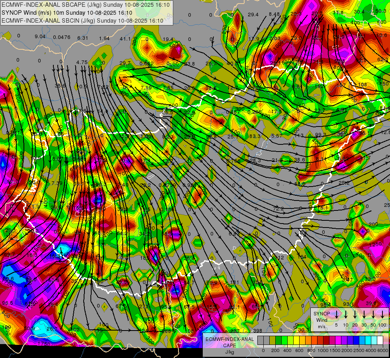Click the '40.6' value on the map
Image resolution: width=390 pixels, height=358 pixels.
tap(53, 280)
